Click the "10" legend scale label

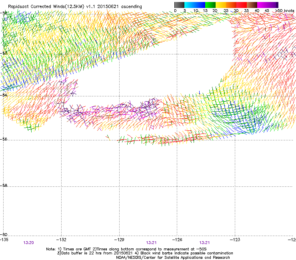pos(196,10)
